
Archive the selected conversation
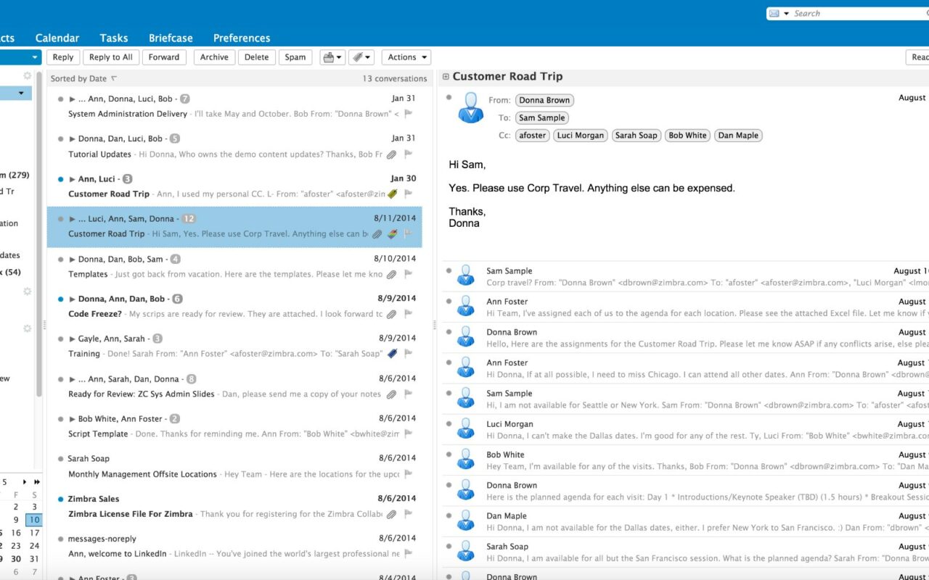tap(214, 57)
